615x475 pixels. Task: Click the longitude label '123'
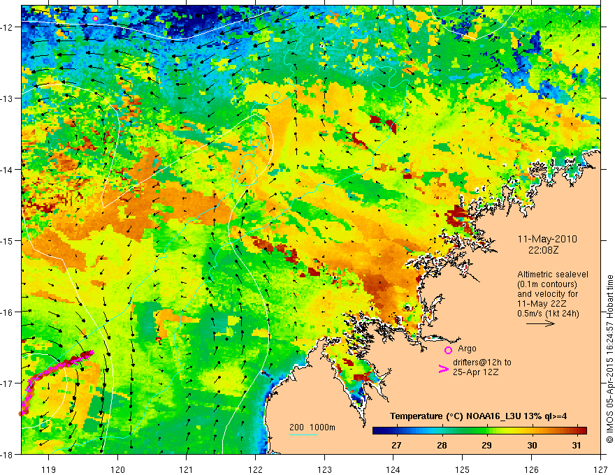(324, 469)
